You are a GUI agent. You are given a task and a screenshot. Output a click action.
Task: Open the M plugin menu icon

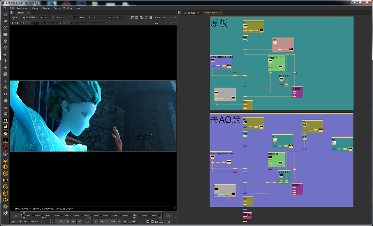click(x=5, y=120)
